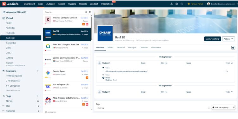Click the Advanced filters icon
The image size is (238, 119).
[x=4, y=12]
